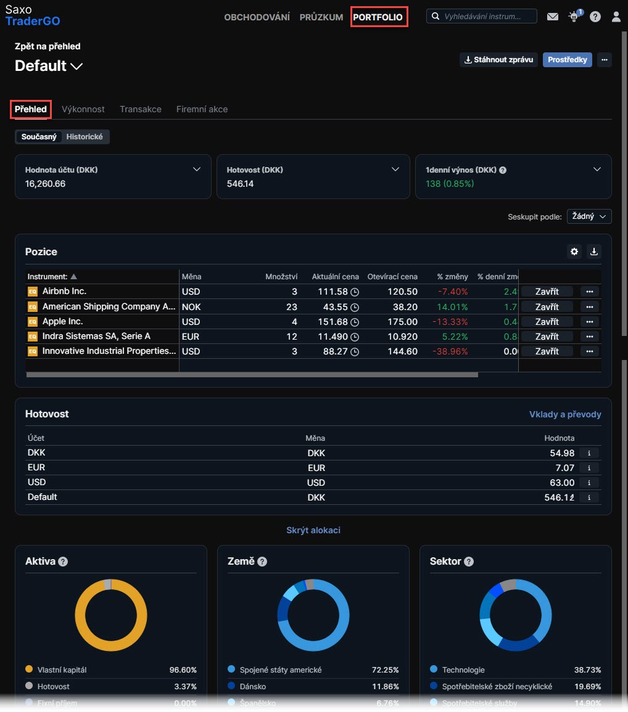Show info for EUR cash account
This screenshot has width=628, height=712.
click(589, 468)
